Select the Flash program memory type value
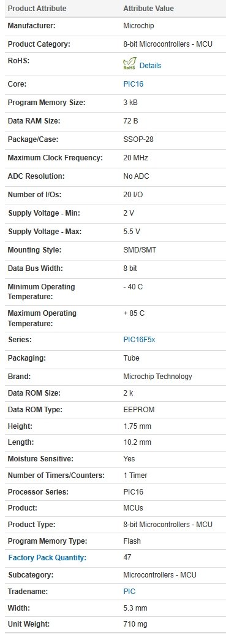The image size is (226, 634). [x=132, y=541]
